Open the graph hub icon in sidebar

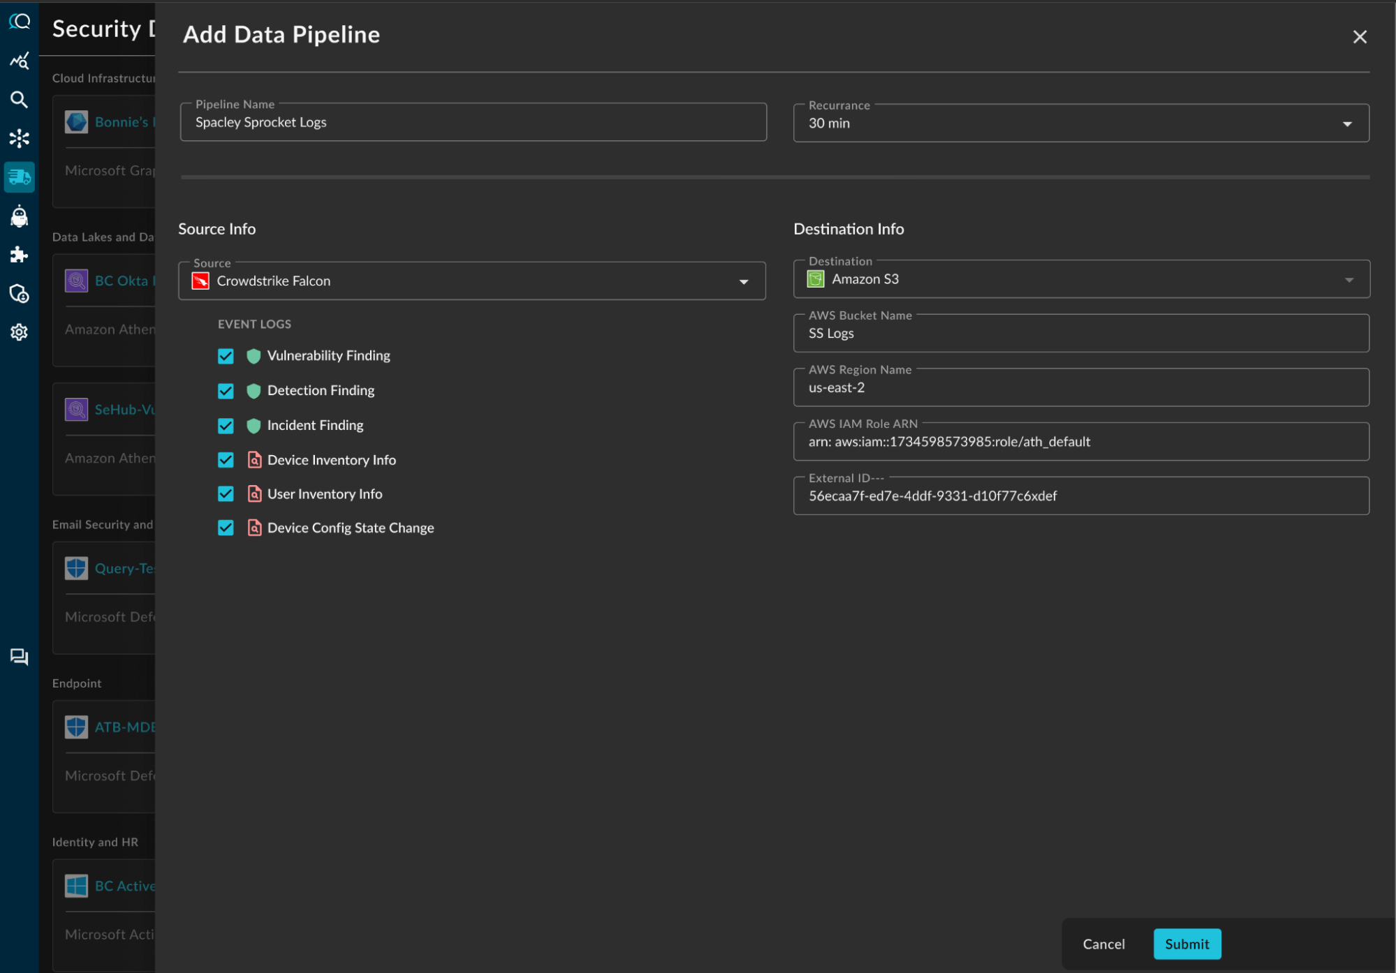(x=19, y=138)
